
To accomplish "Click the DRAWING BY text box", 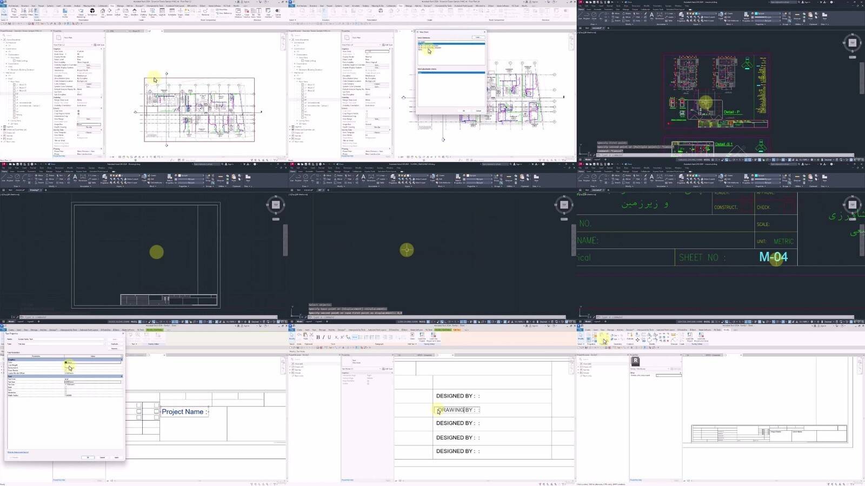I will point(456,410).
